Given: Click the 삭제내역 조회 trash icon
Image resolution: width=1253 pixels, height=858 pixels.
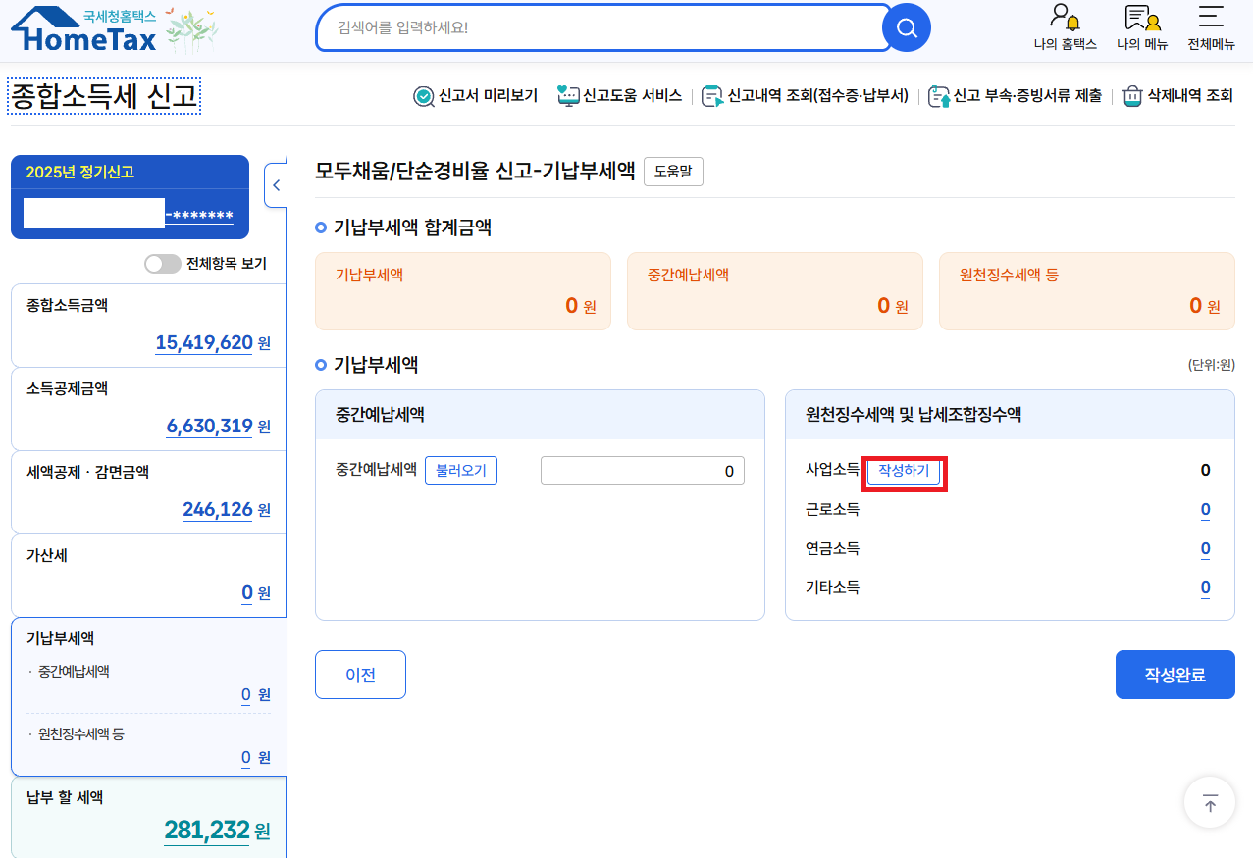Looking at the screenshot, I should [x=1133, y=96].
